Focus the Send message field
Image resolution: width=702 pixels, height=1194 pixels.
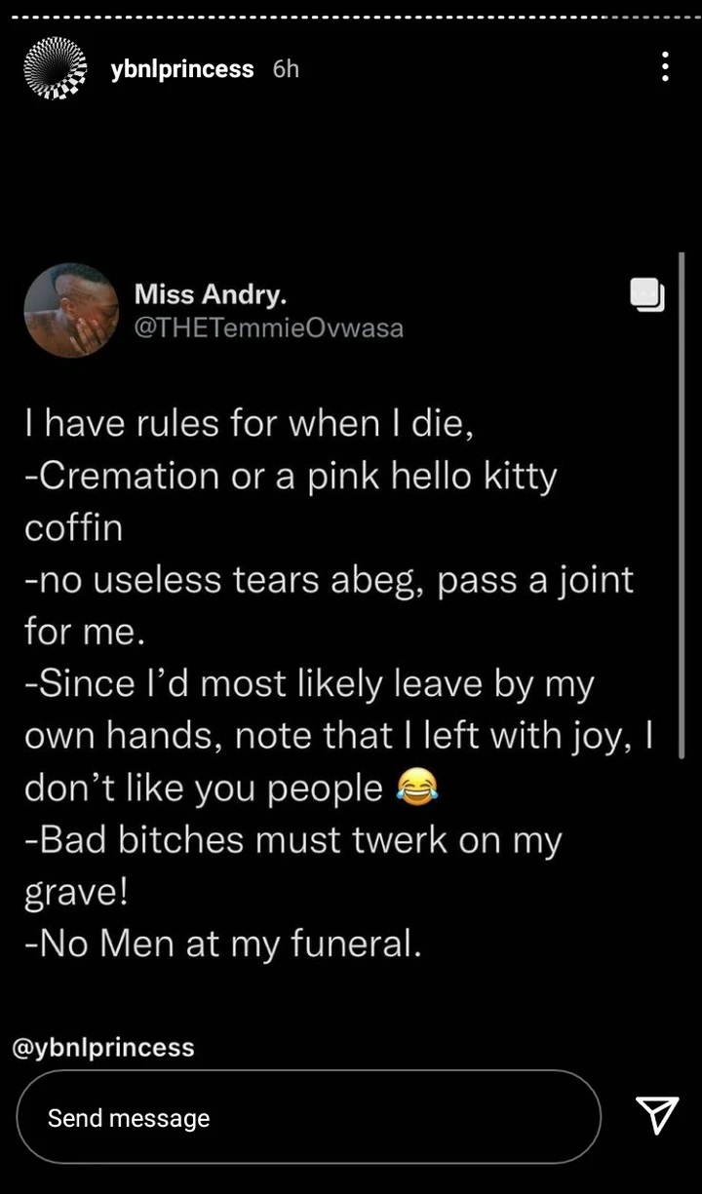click(308, 1117)
